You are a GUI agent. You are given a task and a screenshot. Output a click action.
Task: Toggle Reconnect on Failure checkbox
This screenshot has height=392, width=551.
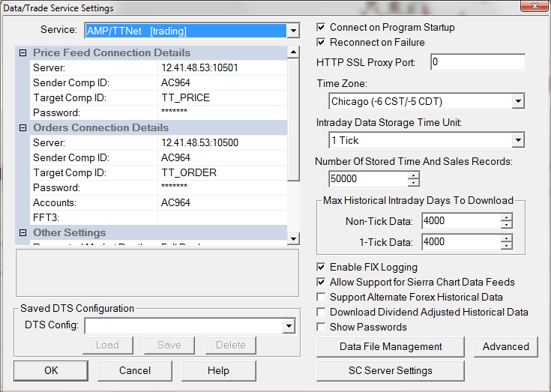(321, 43)
